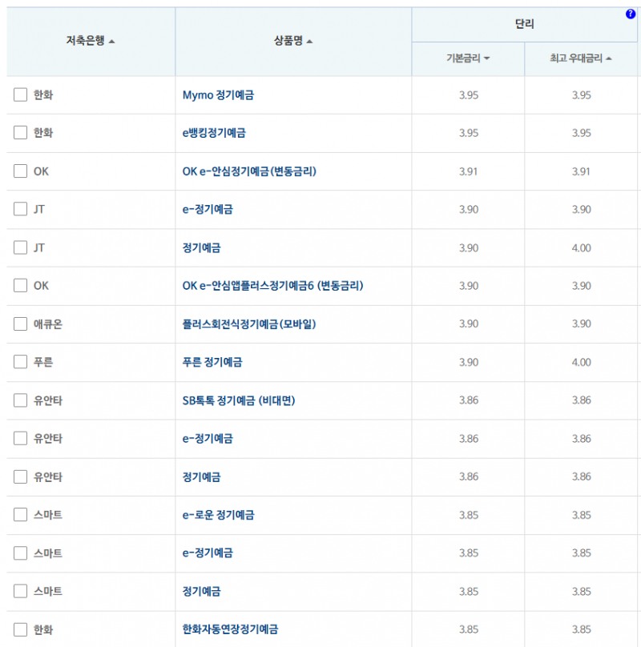Open e뱅킹정기예금 product link
Viewport: 641px width, 647px height.
[x=214, y=133]
